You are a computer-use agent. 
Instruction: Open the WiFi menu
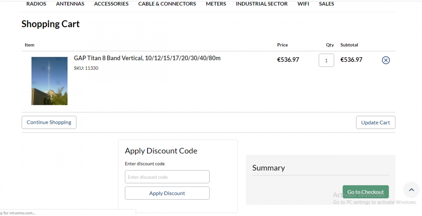click(303, 4)
